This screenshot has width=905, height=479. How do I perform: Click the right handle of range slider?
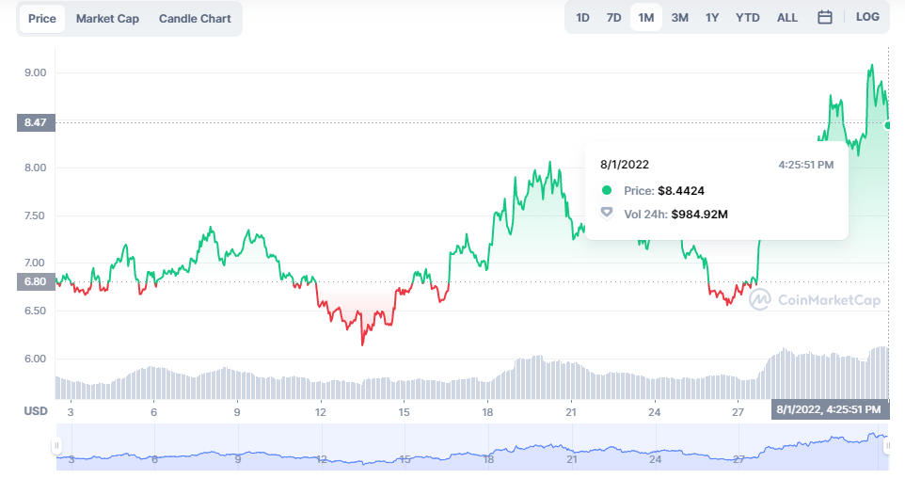[x=884, y=446]
